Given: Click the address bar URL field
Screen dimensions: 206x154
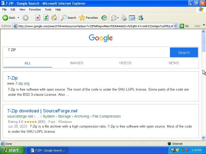Looking at the screenshot, I should point(96,26).
